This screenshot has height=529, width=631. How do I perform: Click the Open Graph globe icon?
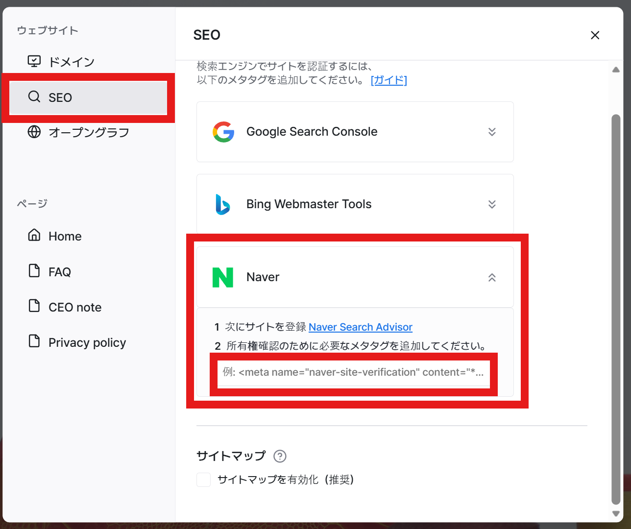tap(34, 132)
